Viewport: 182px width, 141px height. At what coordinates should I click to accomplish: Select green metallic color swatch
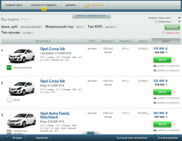(x=9, y=68)
